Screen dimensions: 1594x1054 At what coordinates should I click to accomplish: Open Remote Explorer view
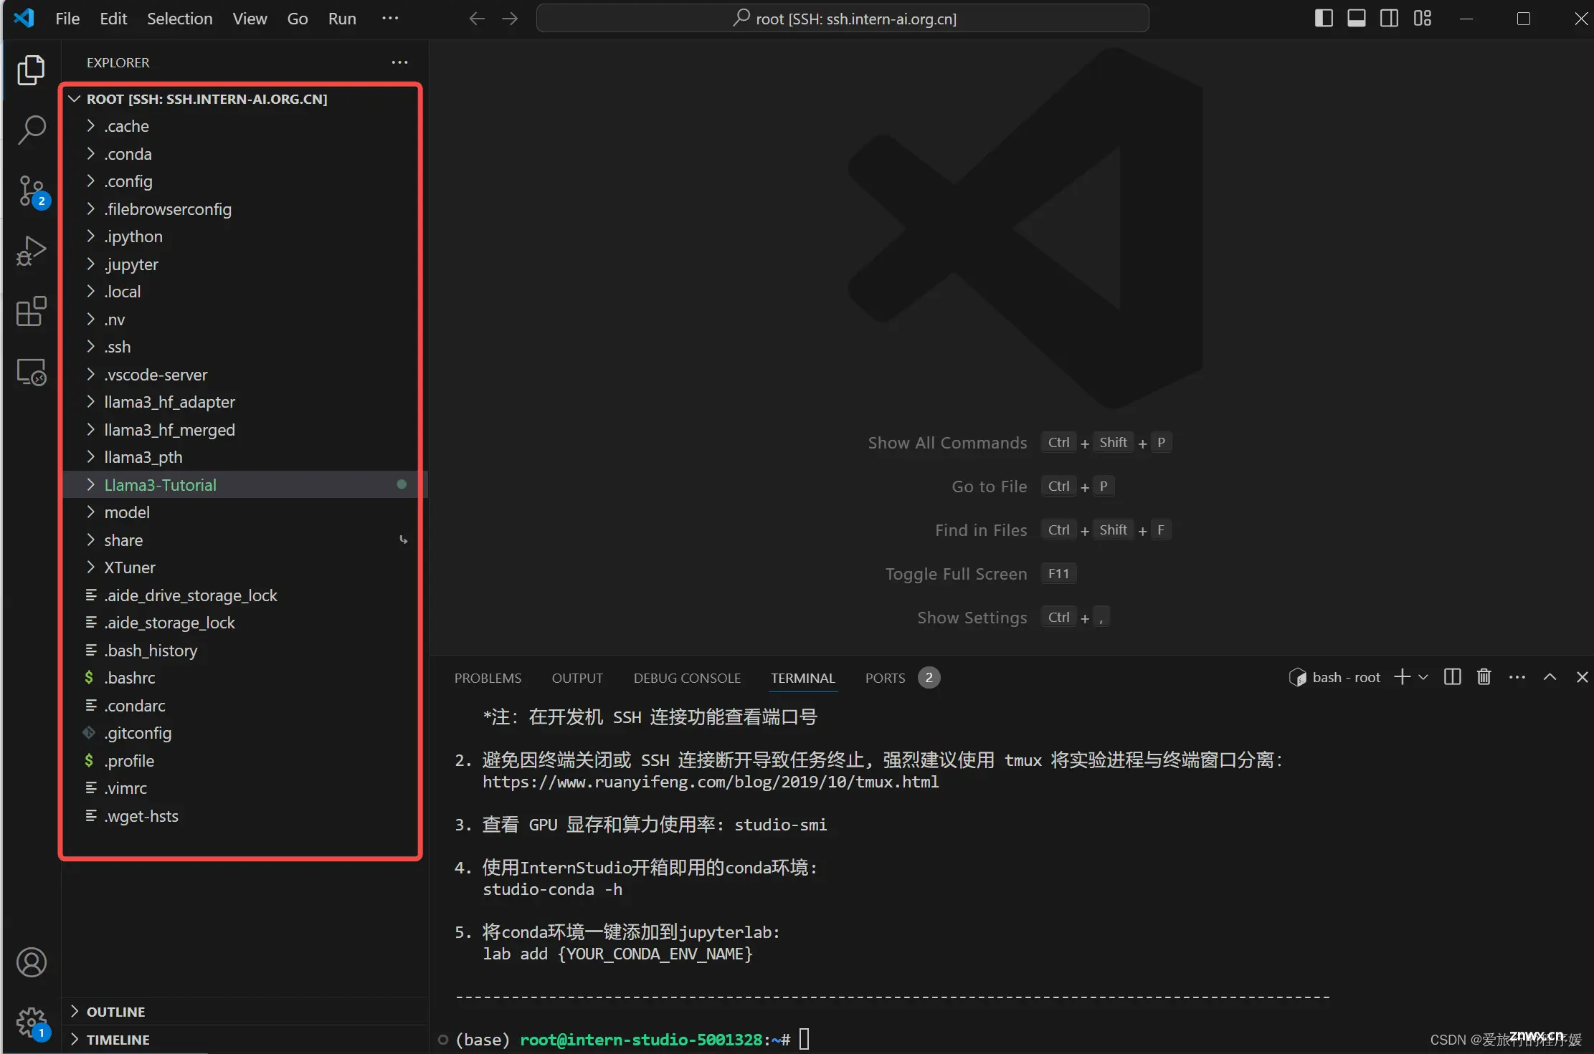[31, 373]
